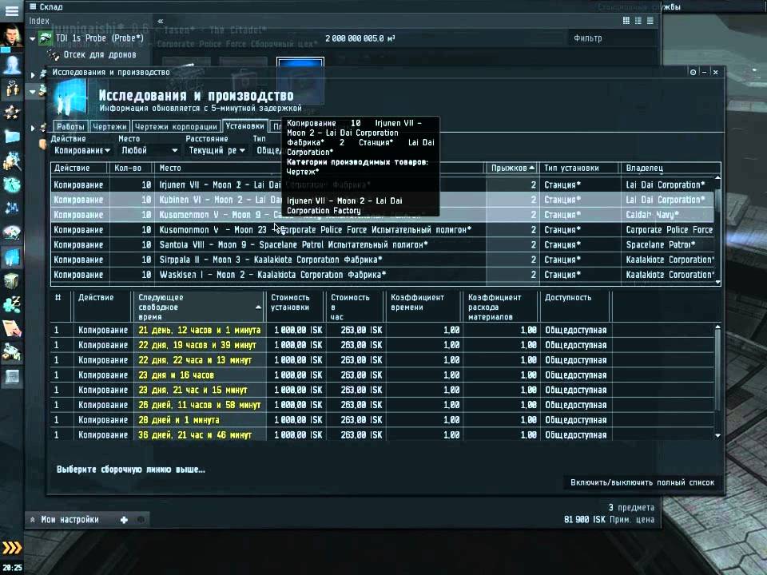Open the Neocom main menu icon

(12, 10)
